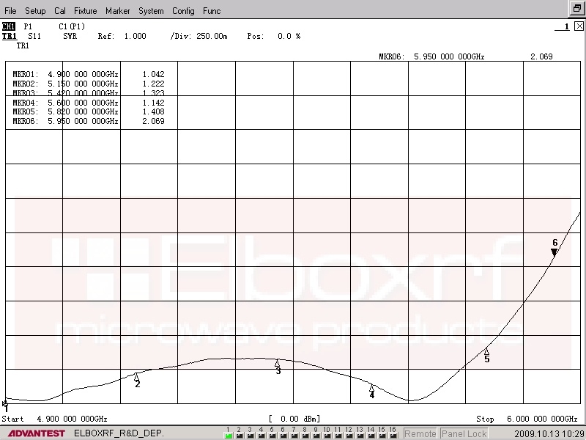Screen dimensions: 586x440
Task: Click channel indicator 16 in status bar
Action: tap(393, 433)
